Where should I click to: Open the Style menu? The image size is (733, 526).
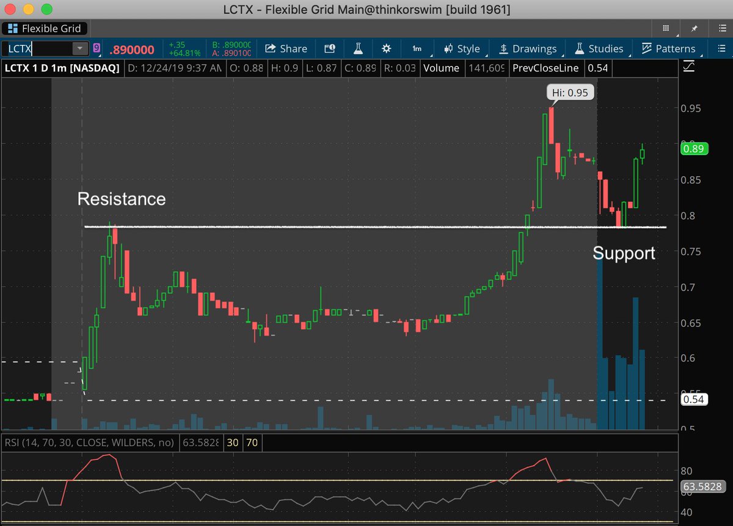[462, 49]
